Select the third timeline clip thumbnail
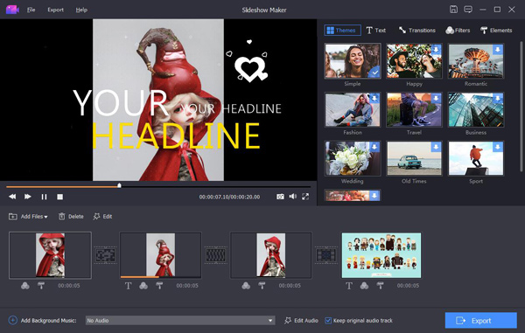The width and height of the screenshot is (525, 333). point(271,255)
